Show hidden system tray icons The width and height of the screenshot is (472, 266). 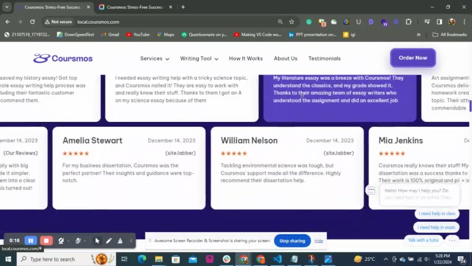[386, 259]
